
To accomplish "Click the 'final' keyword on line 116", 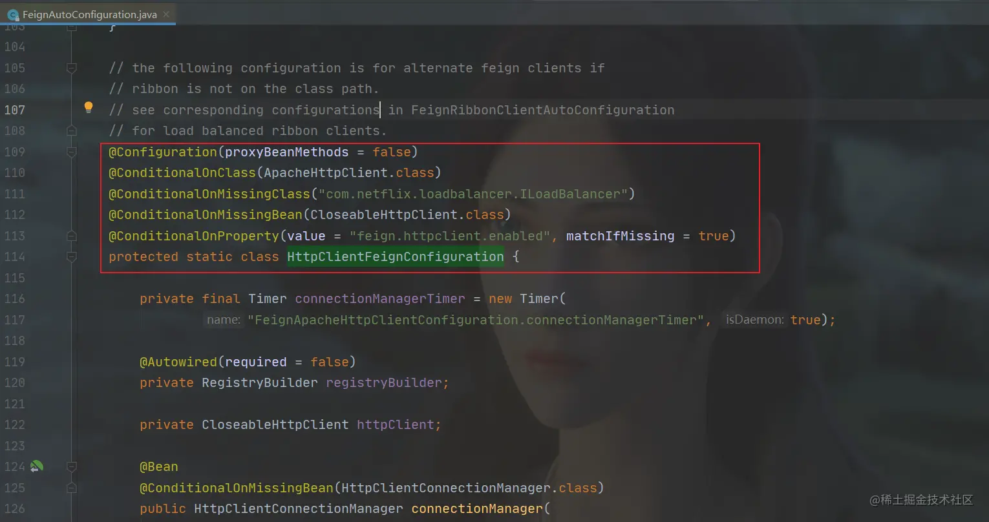I will (221, 298).
